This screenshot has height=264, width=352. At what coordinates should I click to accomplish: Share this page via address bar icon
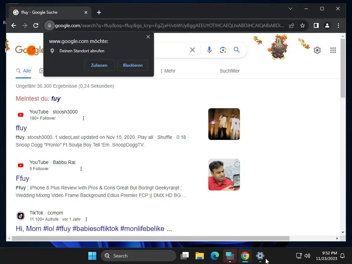click(291, 25)
